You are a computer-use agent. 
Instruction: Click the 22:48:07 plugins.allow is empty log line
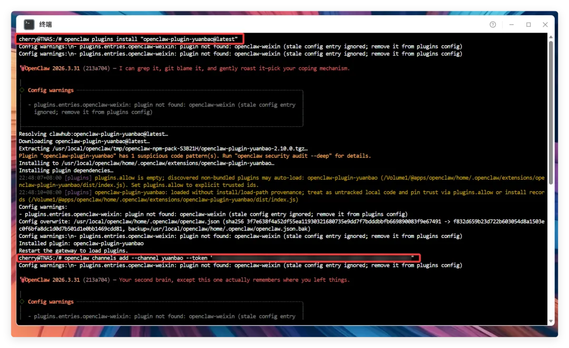[281, 181]
